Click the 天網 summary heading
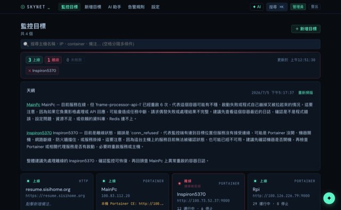341x210 pixels. tap(31, 91)
